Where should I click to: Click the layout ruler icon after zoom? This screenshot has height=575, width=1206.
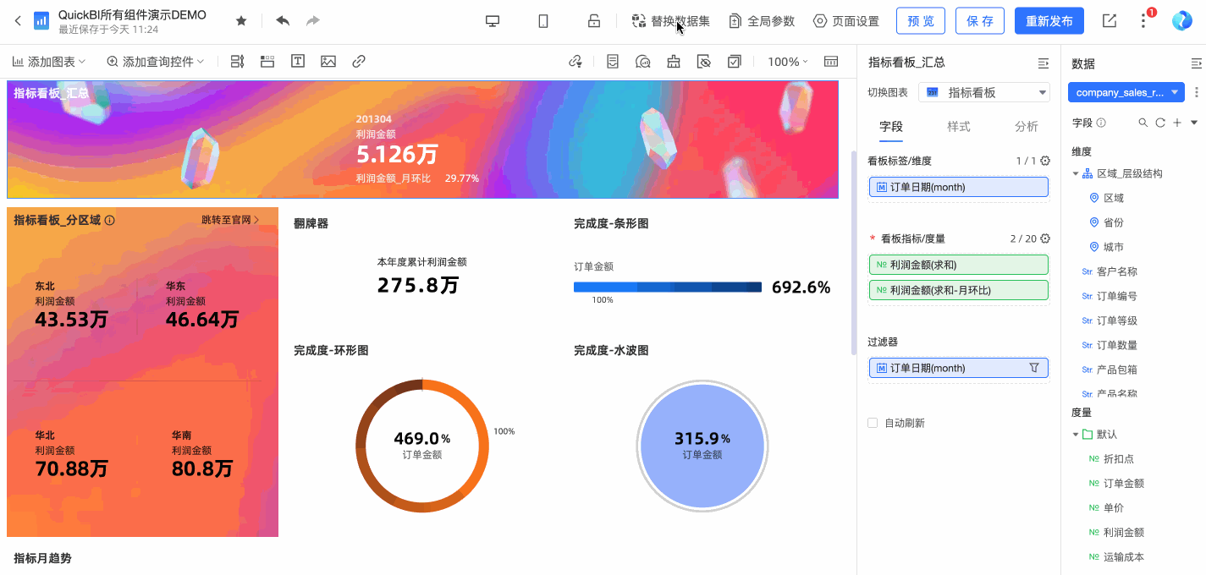coord(831,62)
